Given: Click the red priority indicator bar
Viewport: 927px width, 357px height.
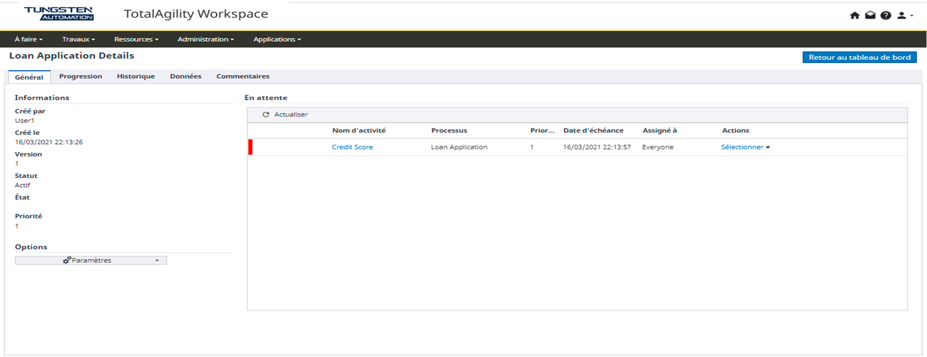Looking at the screenshot, I should click(x=250, y=147).
